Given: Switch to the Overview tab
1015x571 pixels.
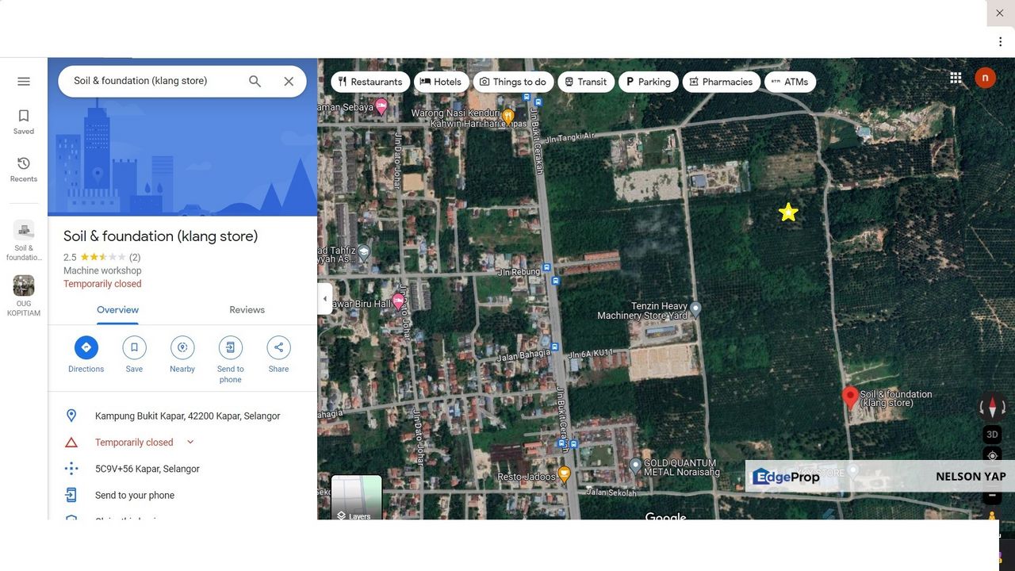Looking at the screenshot, I should (117, 310).
